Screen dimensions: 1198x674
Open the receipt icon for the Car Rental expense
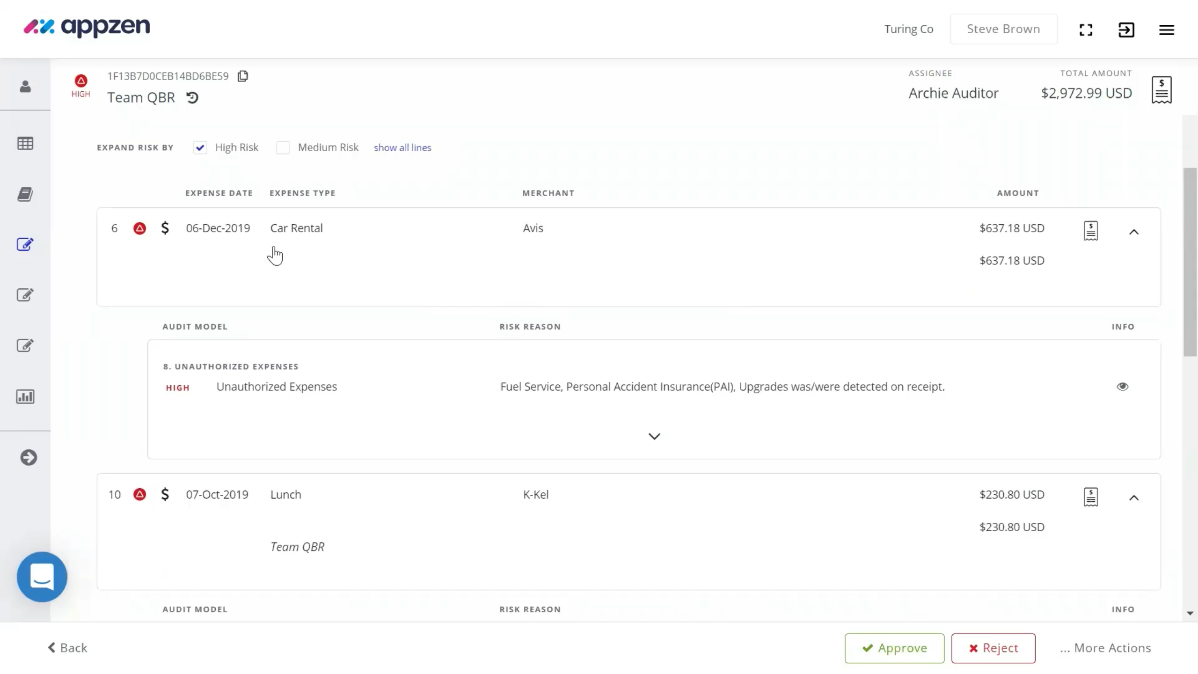(1090, 230)
